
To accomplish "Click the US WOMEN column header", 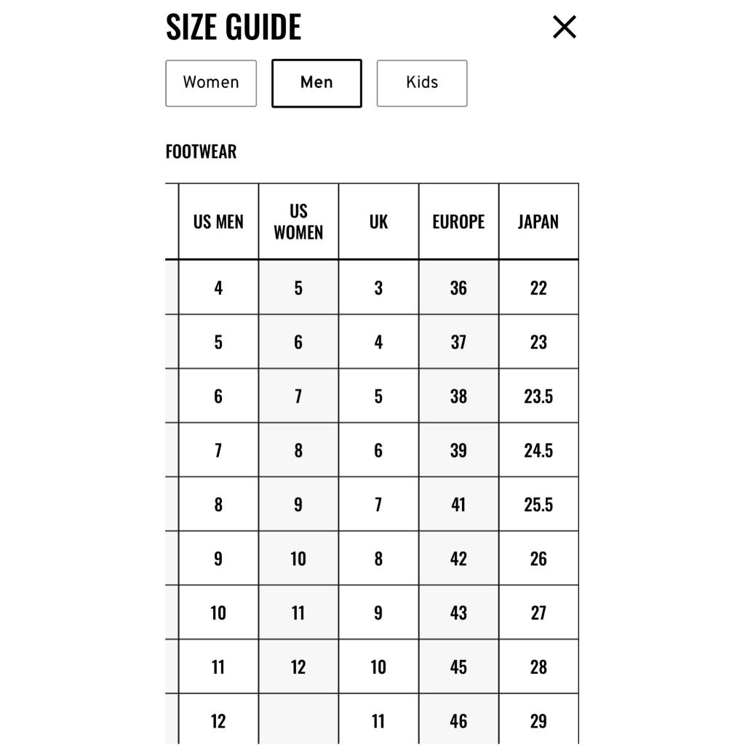I will [x=298, y=222].
